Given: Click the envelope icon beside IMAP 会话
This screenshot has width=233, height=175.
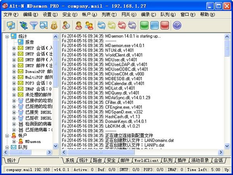Looking at the screenshot, I should point(21,89).
